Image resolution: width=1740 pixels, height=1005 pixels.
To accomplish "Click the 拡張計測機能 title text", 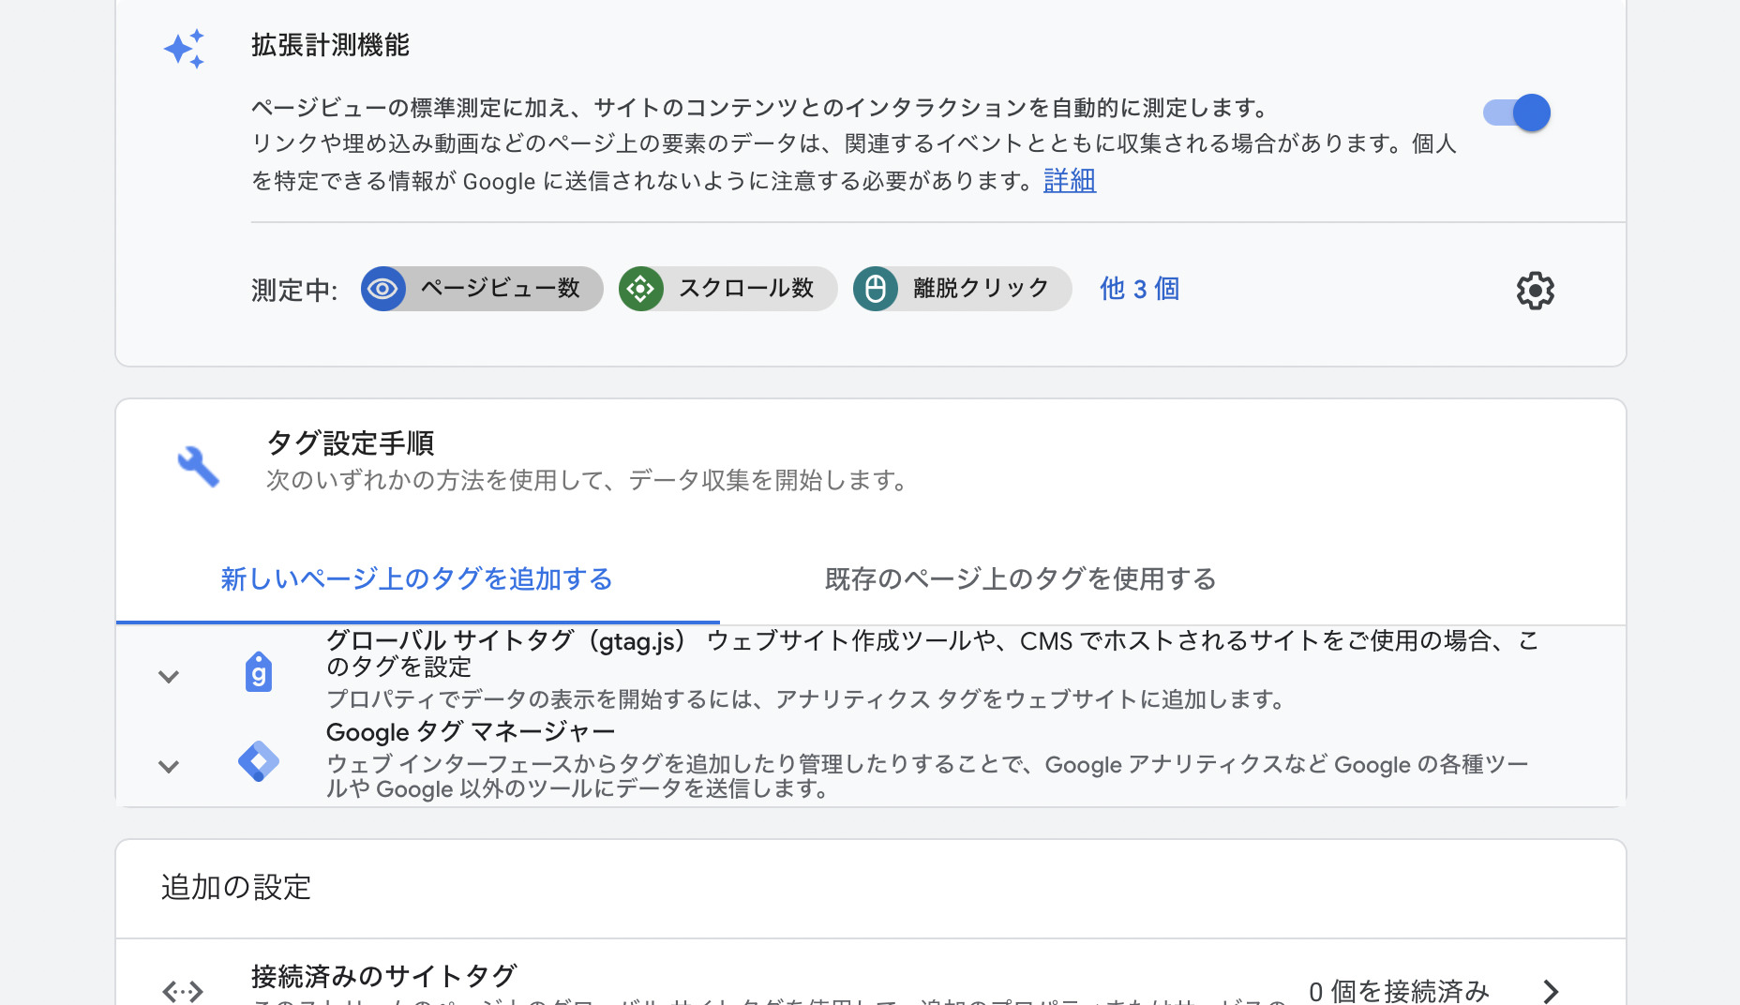I will [330, 45].
